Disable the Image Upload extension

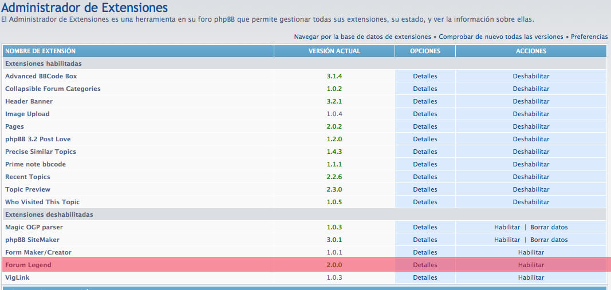[x=531, y=114]
